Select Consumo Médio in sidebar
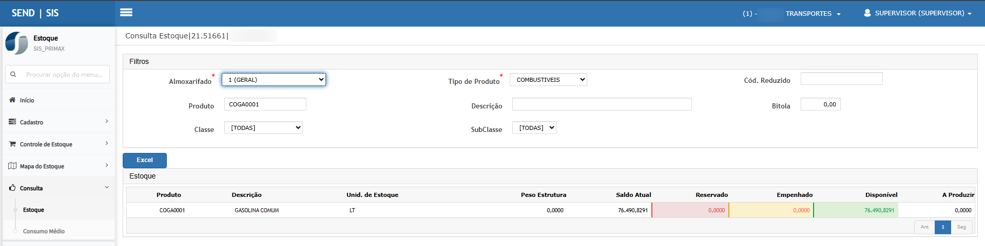985x246 pixels. point(44,231)
